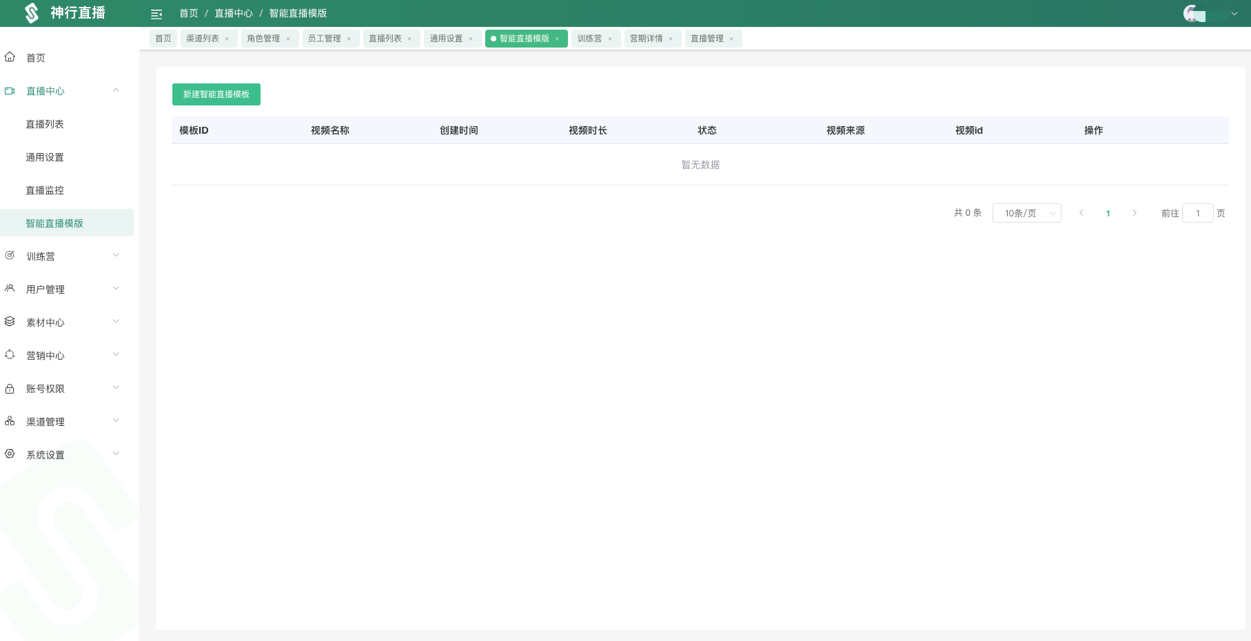Screen dimensions: 1251x641
Task: Click the 神行直播 logo icon
Action: (x=32, y=13)
